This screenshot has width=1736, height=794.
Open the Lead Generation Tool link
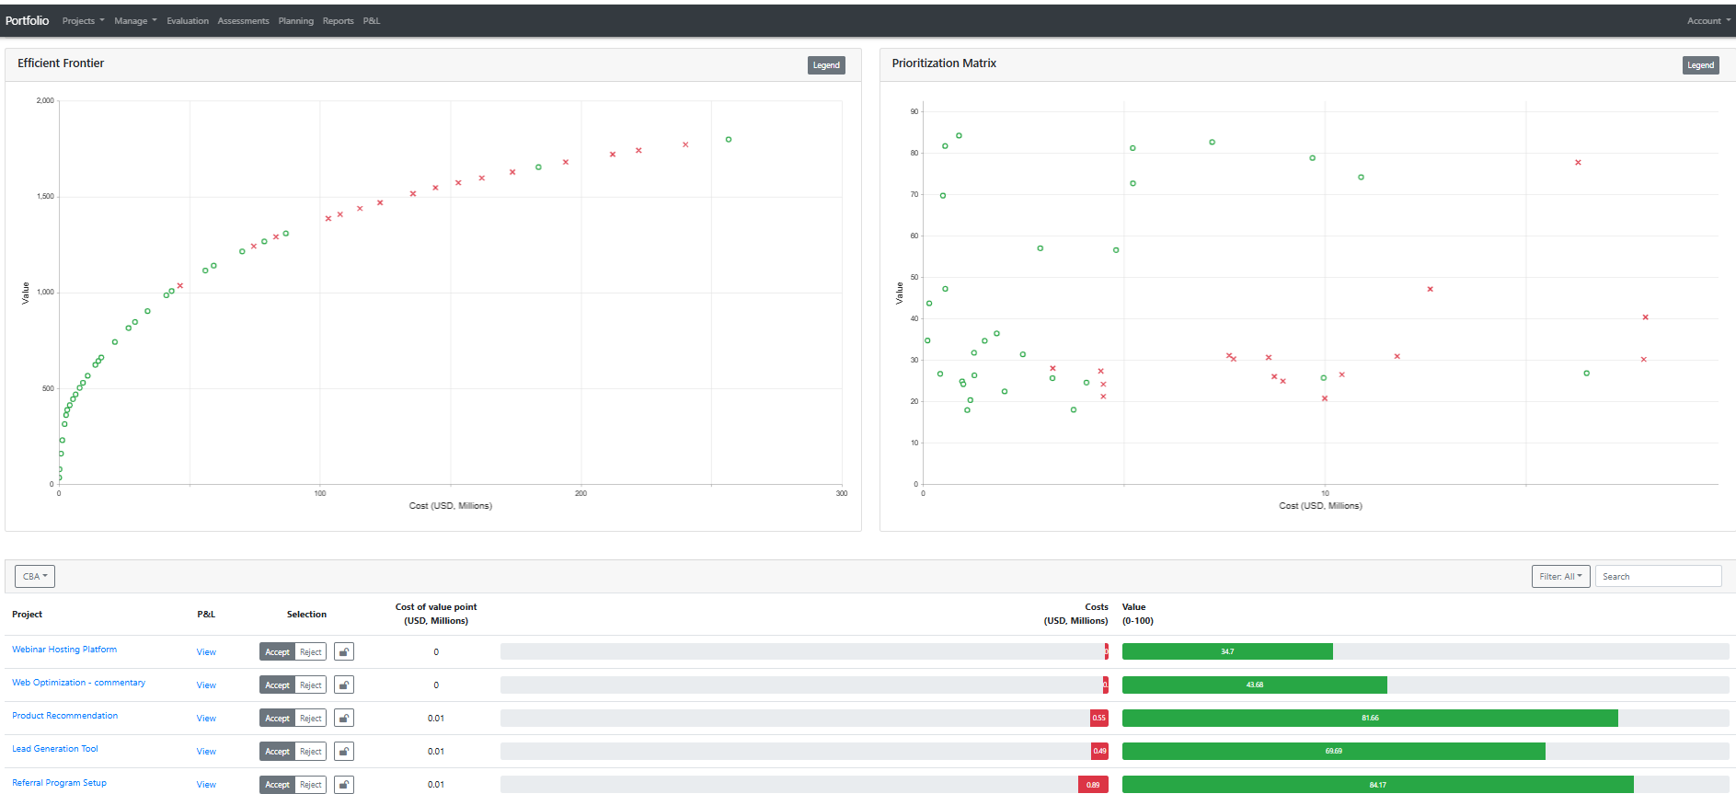point(55,749)
